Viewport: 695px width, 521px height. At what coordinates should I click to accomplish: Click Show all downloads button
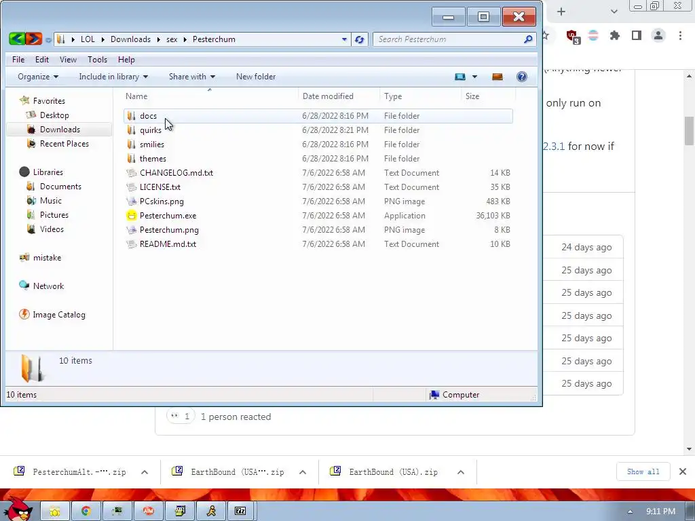(643, 472)
